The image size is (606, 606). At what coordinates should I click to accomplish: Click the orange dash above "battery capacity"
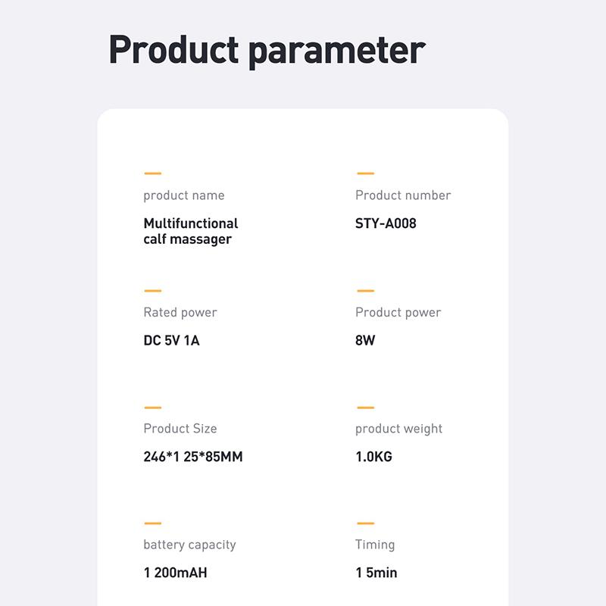click(x=152, y=523)
